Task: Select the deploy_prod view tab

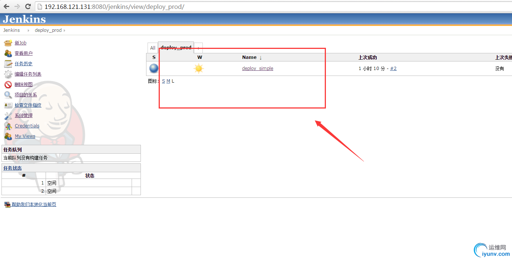Action: [x=176, y=47]
